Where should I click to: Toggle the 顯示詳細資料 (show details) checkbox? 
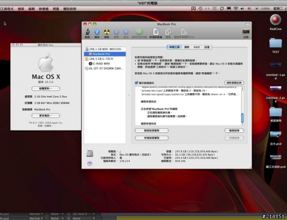click(136, 83)
